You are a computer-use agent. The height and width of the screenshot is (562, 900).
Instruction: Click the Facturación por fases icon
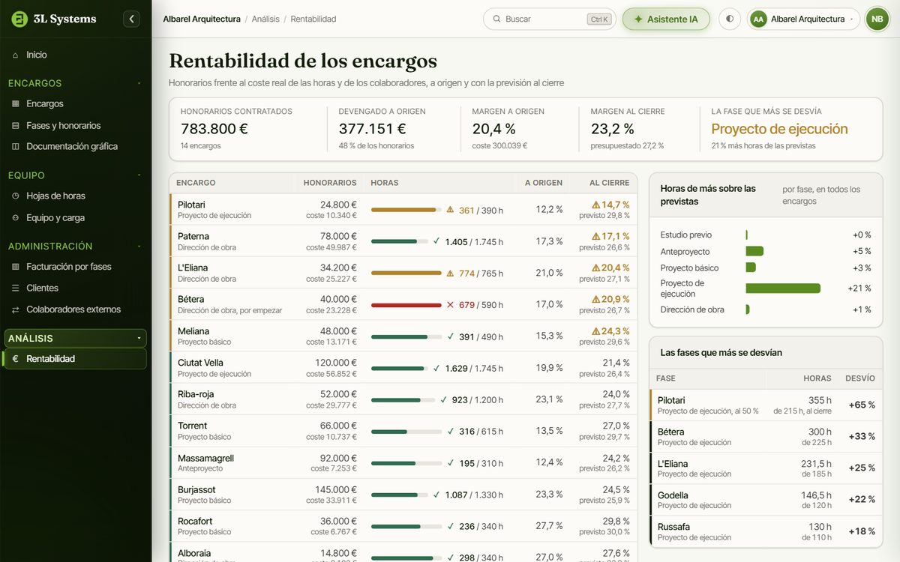click(x=16, y=267)
